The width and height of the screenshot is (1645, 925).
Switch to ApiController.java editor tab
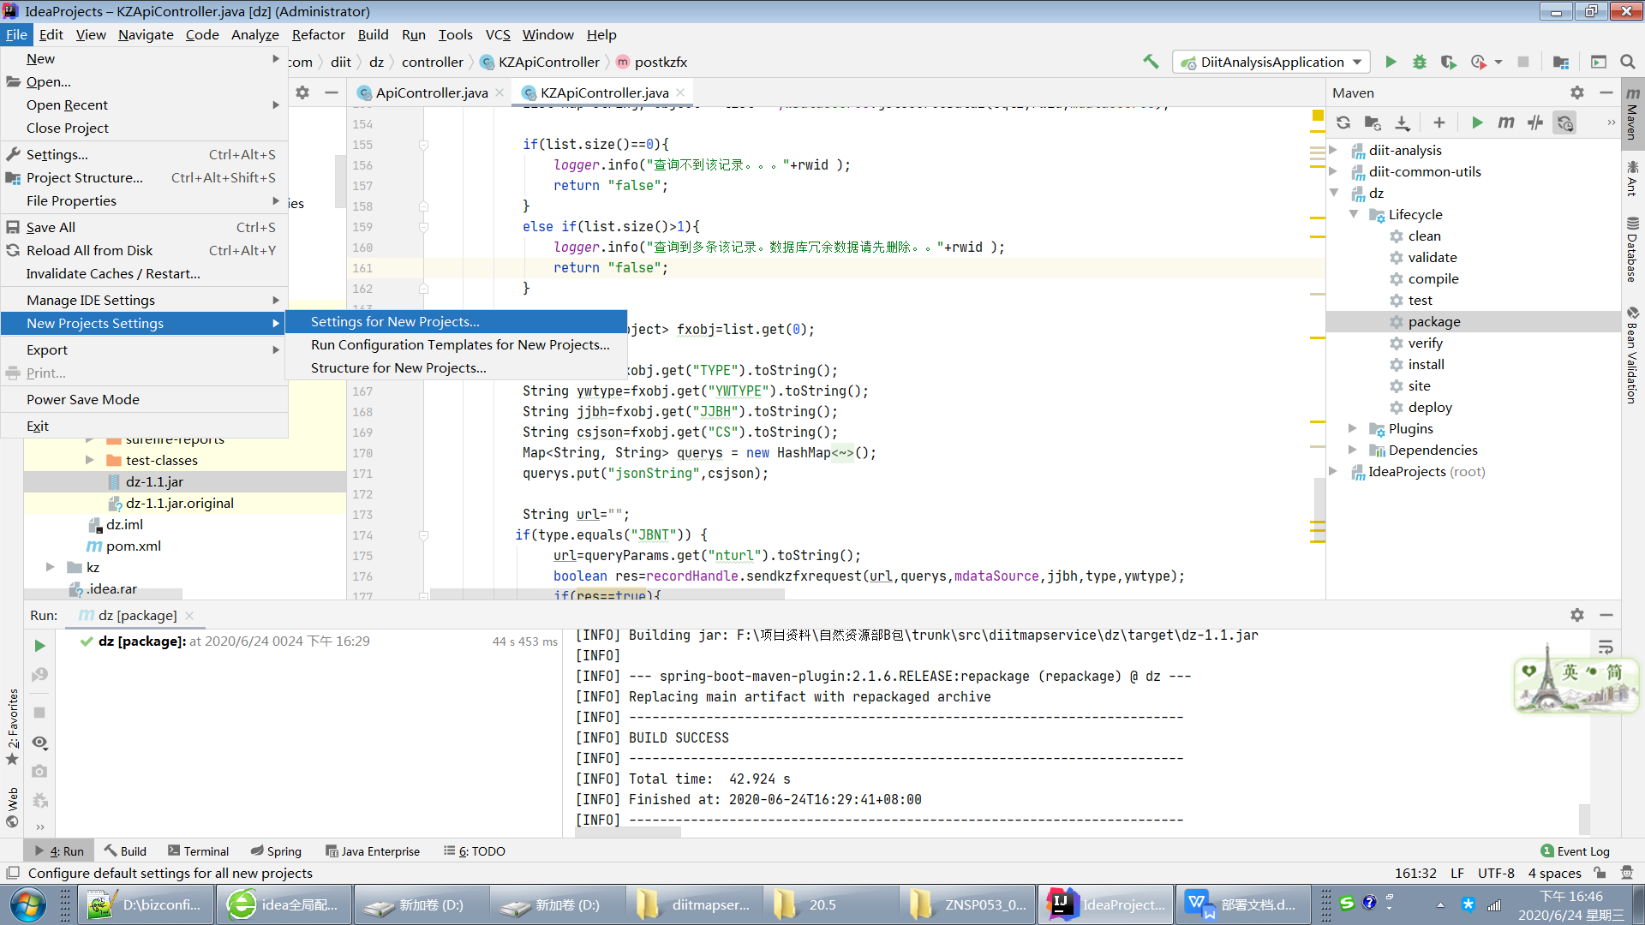click(431, 92)
